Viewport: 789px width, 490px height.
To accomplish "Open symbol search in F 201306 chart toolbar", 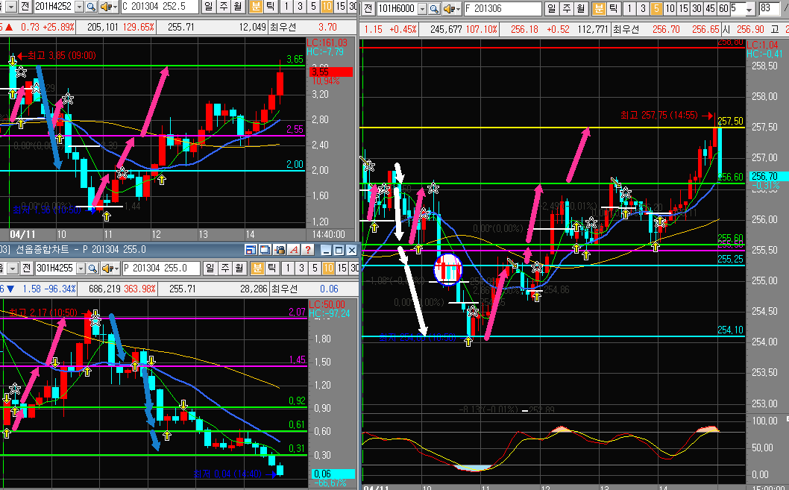I will point(434,8).
